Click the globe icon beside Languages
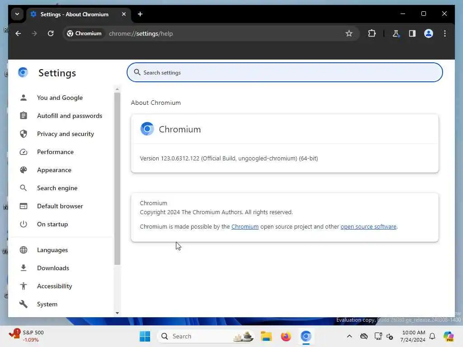The image size is (463, 347). [x=24, y=250]
